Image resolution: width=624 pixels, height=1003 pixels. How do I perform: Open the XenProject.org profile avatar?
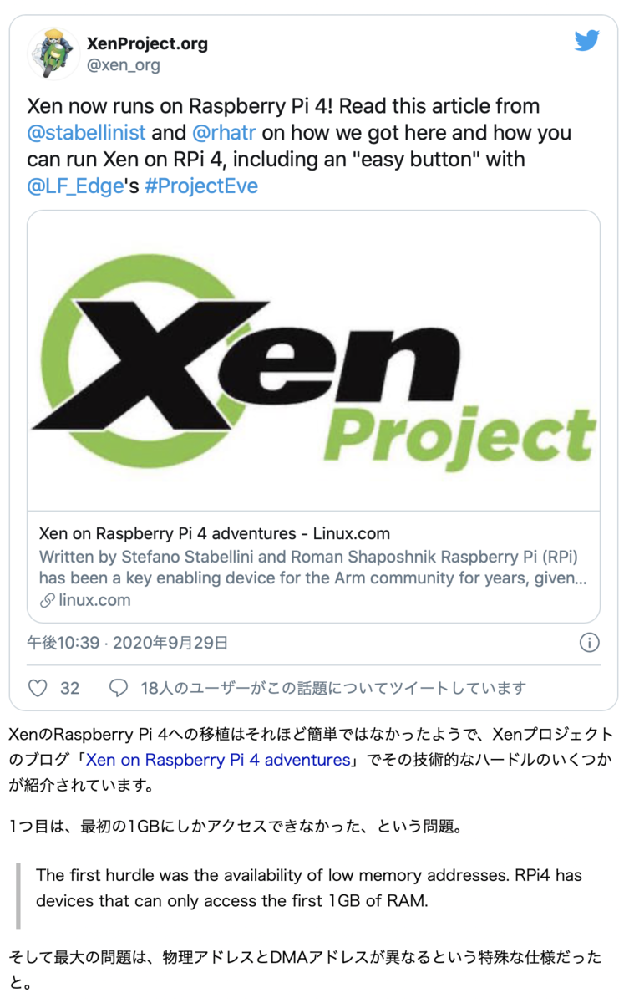click(x=52, y=53)
